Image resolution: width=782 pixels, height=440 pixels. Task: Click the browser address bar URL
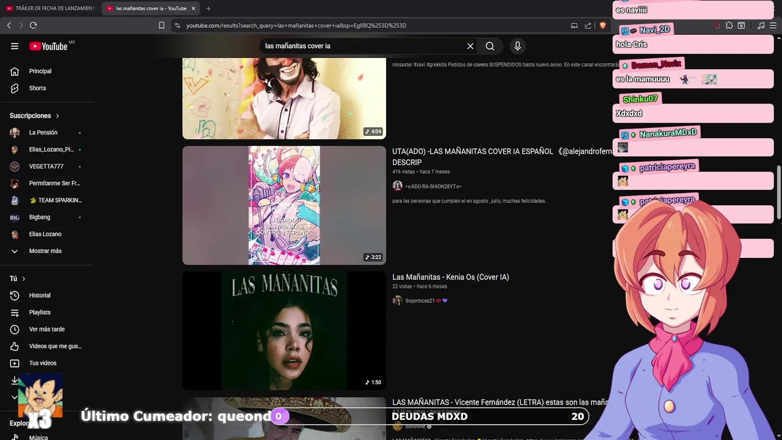point(296,26)
